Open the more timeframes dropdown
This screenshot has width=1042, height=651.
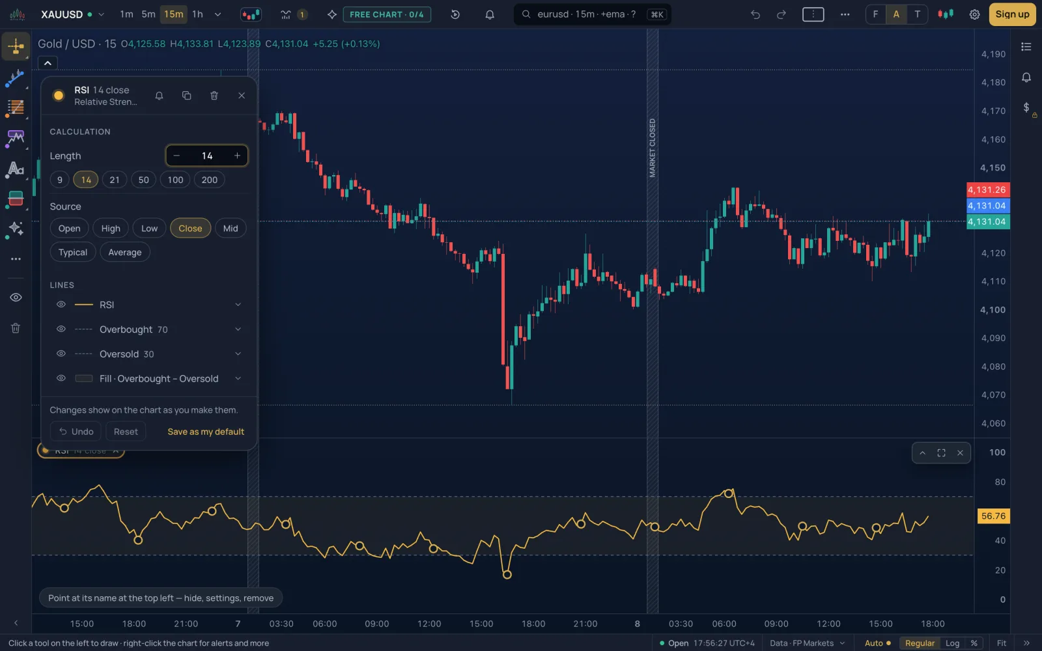(x=218, y=14)
